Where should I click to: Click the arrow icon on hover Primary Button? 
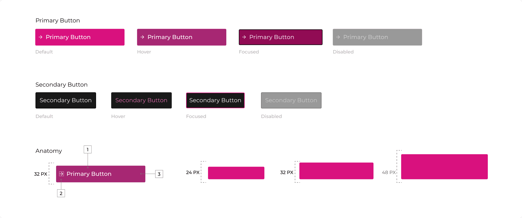click(142, 37)
